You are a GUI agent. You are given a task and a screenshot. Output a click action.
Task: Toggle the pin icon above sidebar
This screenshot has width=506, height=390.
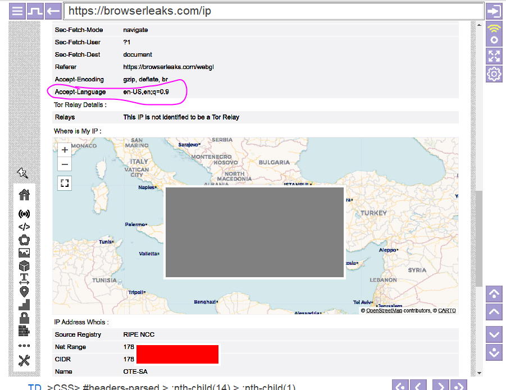click(22, 173)
